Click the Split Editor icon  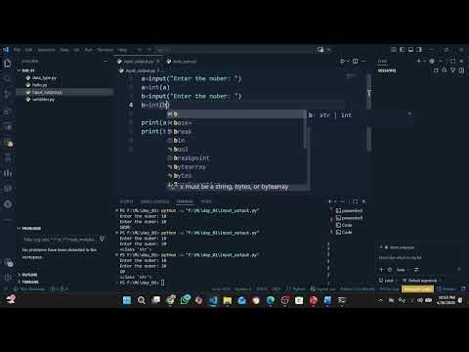coord(356,61)
